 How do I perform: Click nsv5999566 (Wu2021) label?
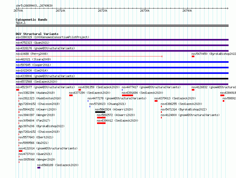tap(33, 143)
